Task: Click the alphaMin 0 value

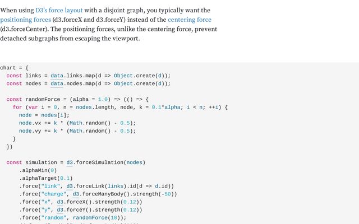Action: tap(53, 170)
